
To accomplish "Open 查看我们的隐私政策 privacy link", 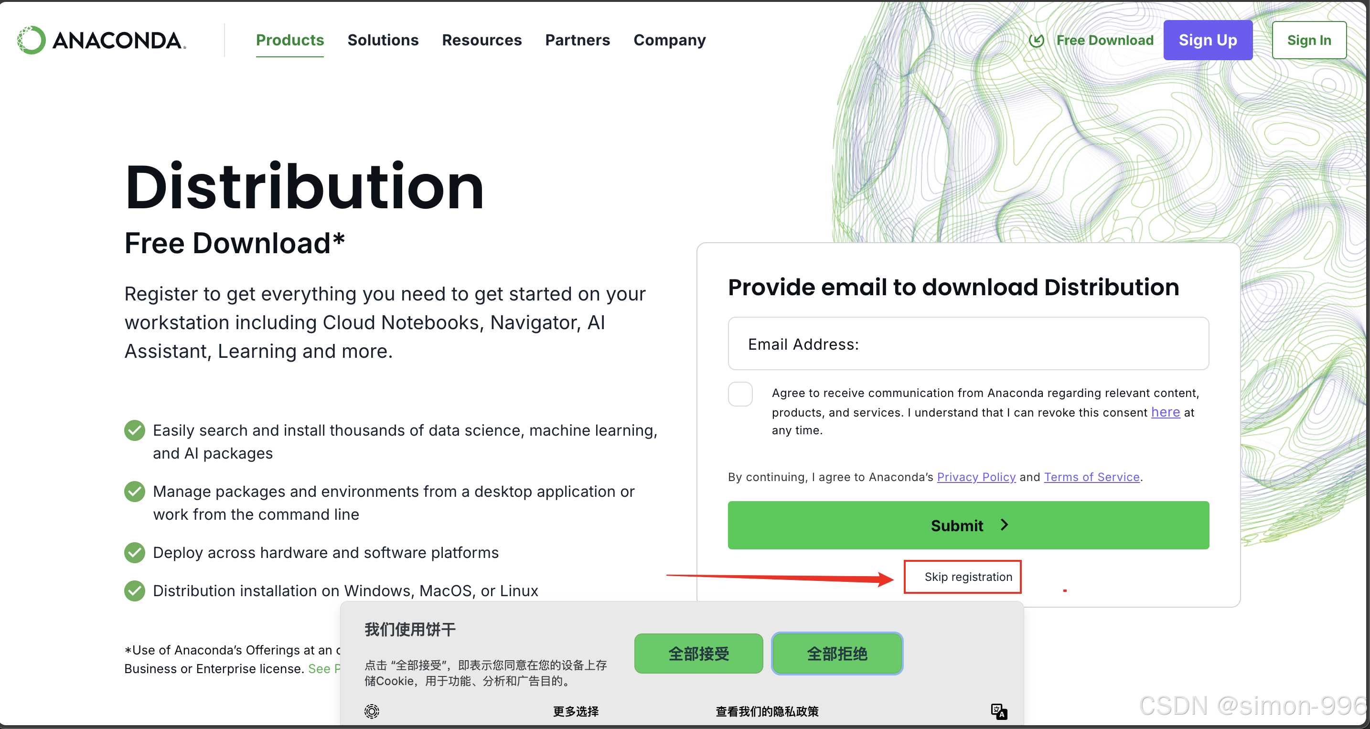I will [767, 711].
